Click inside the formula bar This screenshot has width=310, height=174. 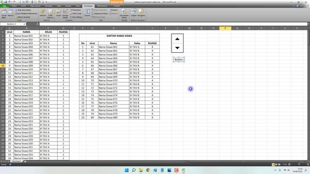(173, 24)
